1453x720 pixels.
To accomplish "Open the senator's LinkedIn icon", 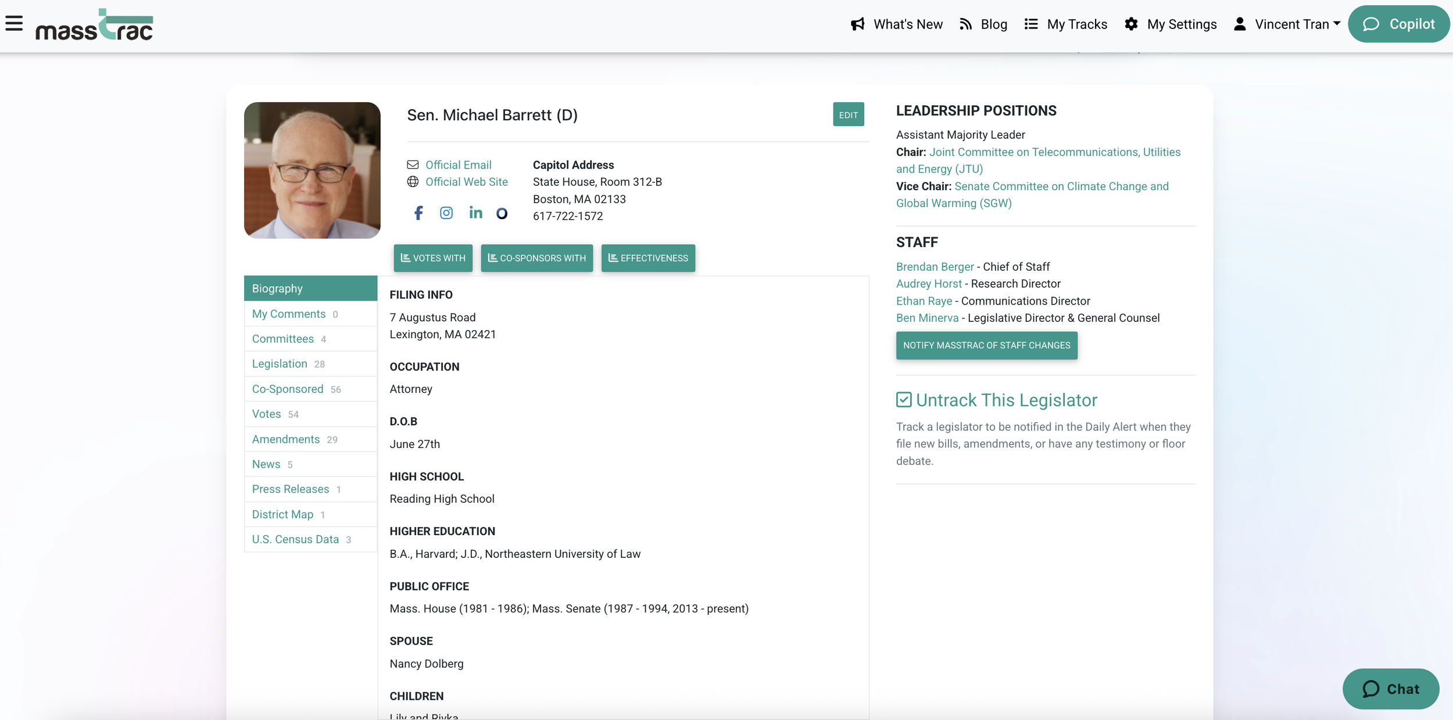I will pyautogui.click(x=475, y=213).
